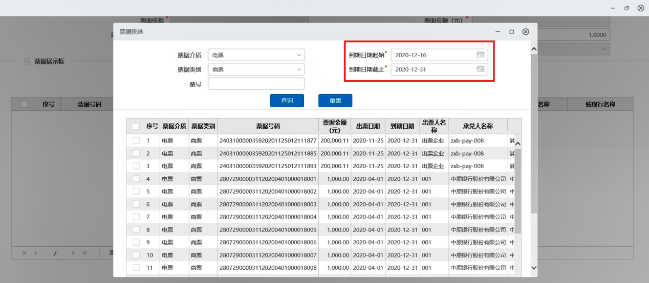Tick checkbox for row 9

tap(136, 242)
